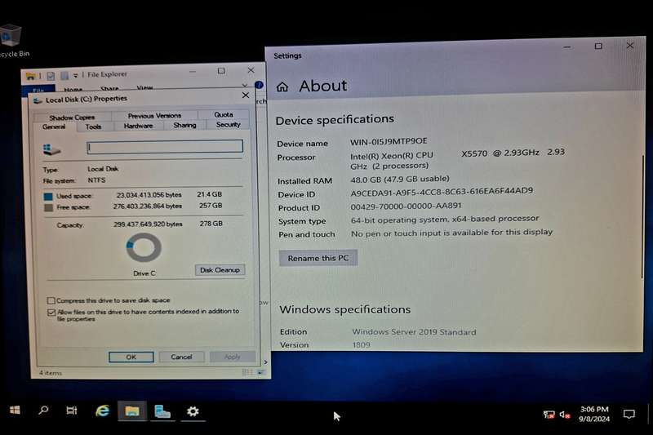
Task: Click the muted volume tray icon
Action: tap(565, 414)
